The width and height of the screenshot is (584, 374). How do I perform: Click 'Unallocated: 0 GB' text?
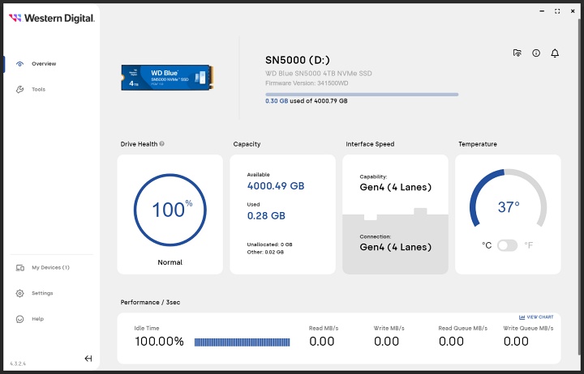[269, 244]
